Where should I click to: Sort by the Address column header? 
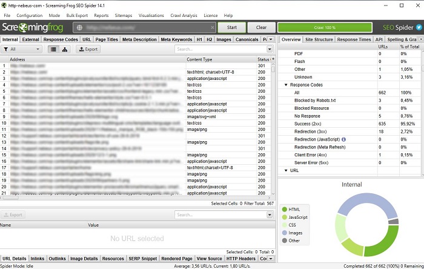click(98, 59)
